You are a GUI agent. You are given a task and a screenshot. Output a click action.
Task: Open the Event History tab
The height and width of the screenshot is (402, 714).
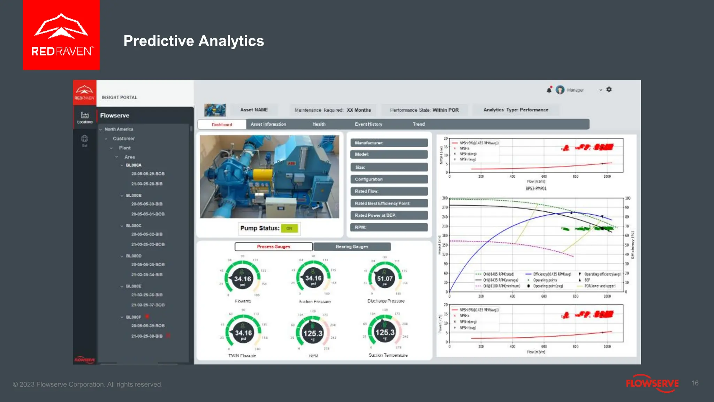(x=369, y=124)
